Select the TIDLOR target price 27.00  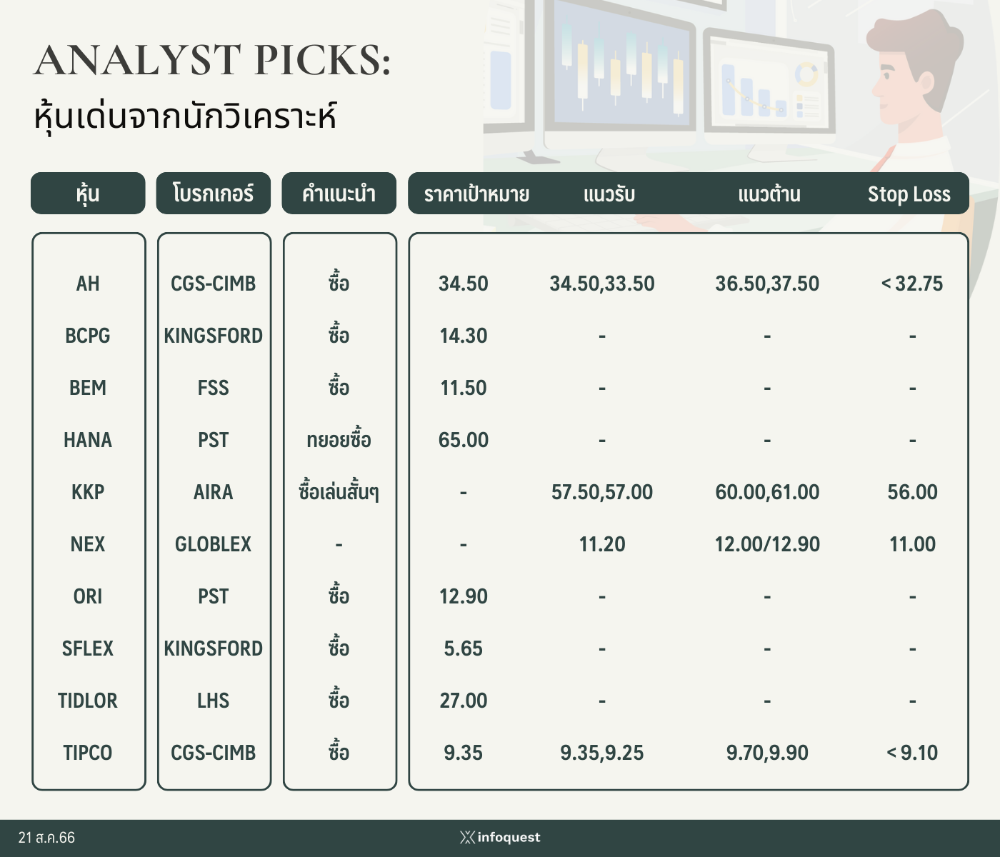tap(464, 701)
